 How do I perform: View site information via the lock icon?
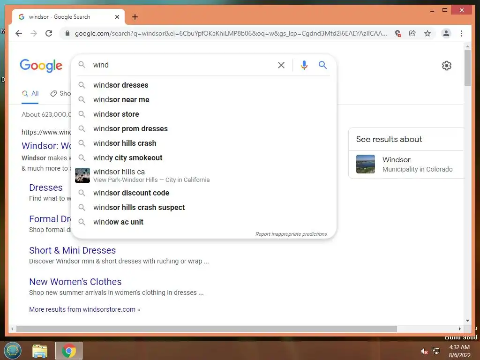(x=67, y=33)
